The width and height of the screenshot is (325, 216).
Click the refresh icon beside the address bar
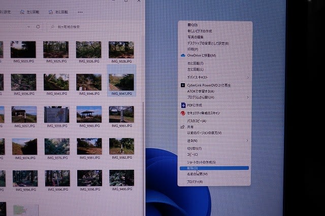[38, 26]
